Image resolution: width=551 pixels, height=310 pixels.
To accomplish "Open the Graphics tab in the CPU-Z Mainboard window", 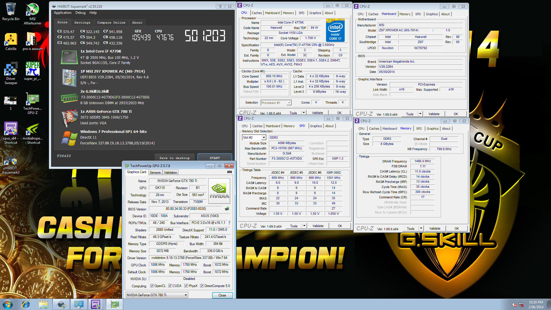I will tap(432, 14).
